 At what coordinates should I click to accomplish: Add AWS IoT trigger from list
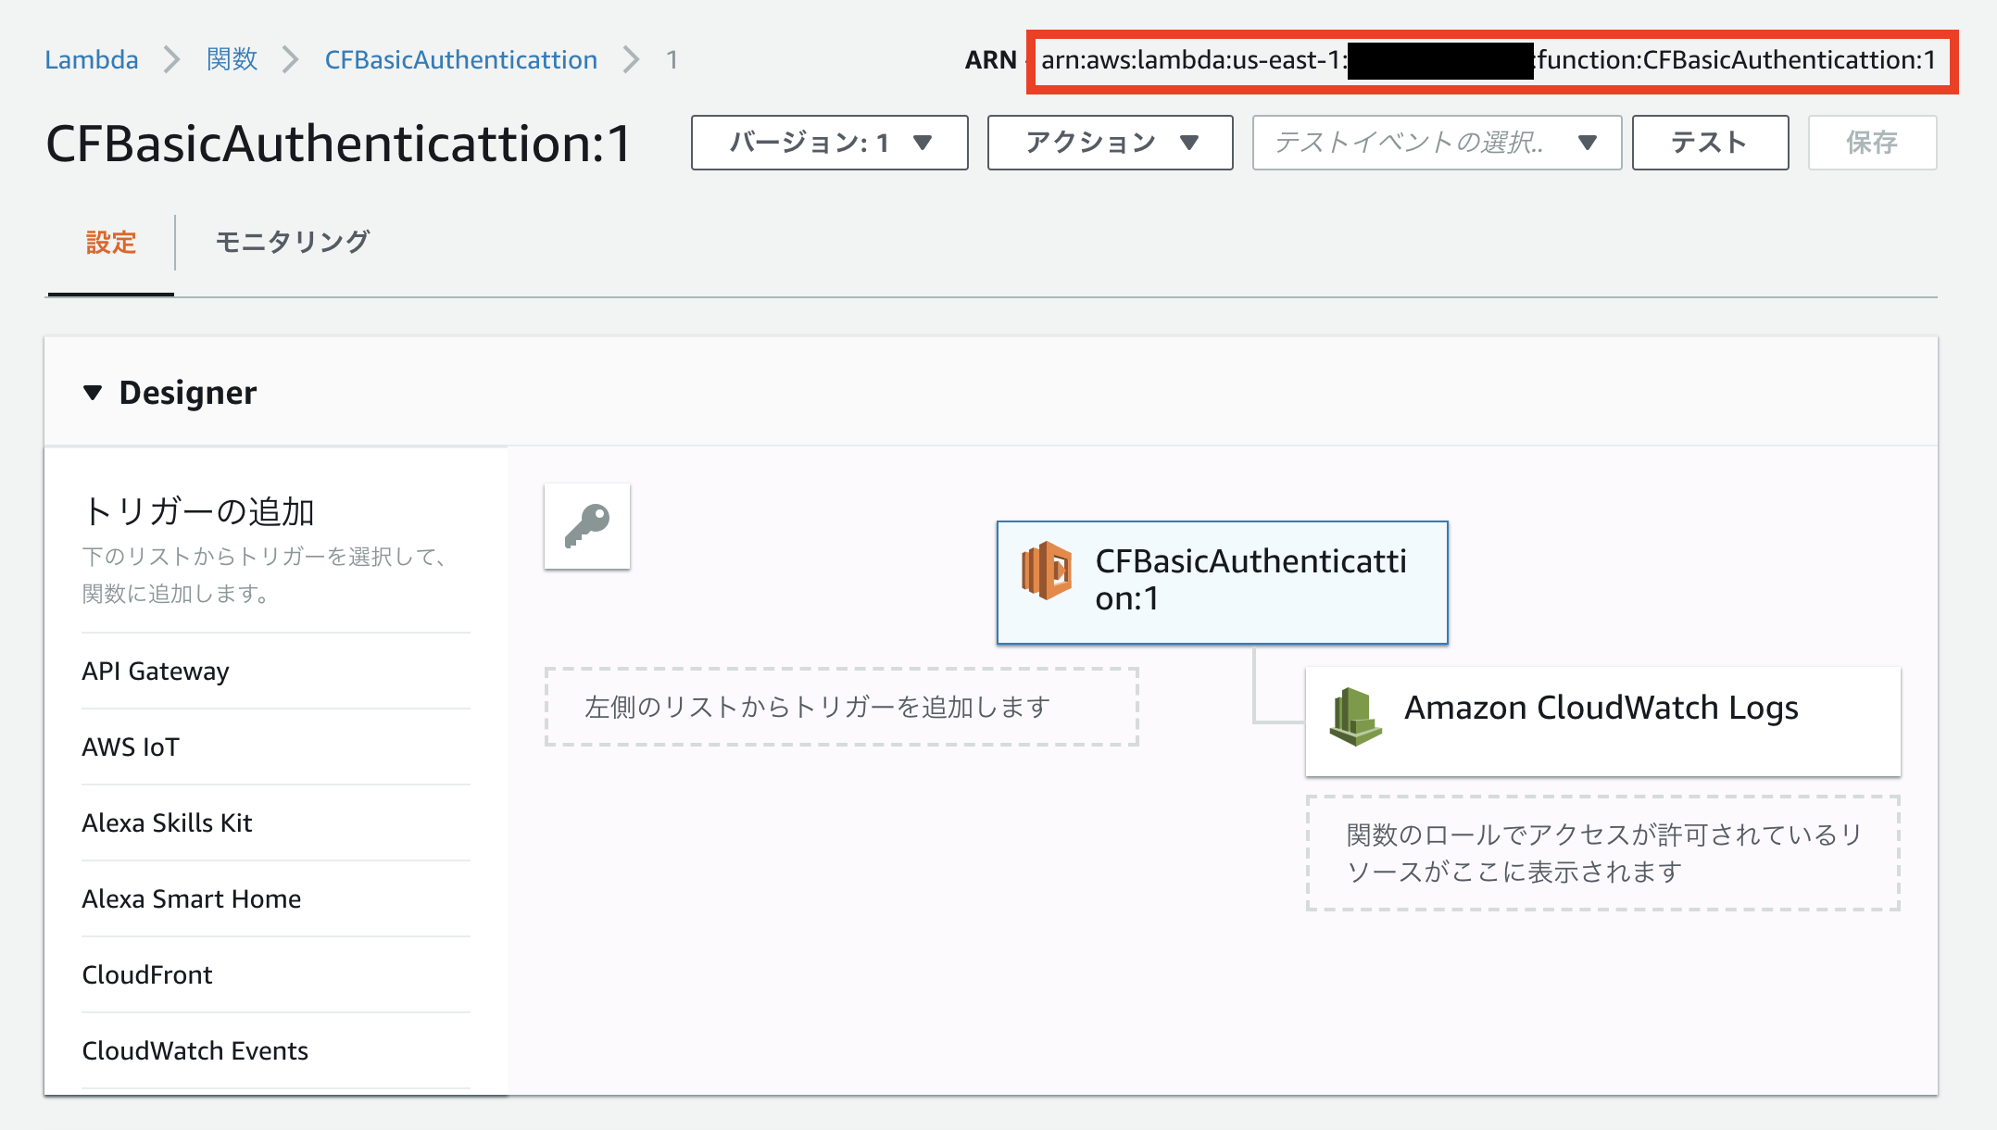(131, 747)
